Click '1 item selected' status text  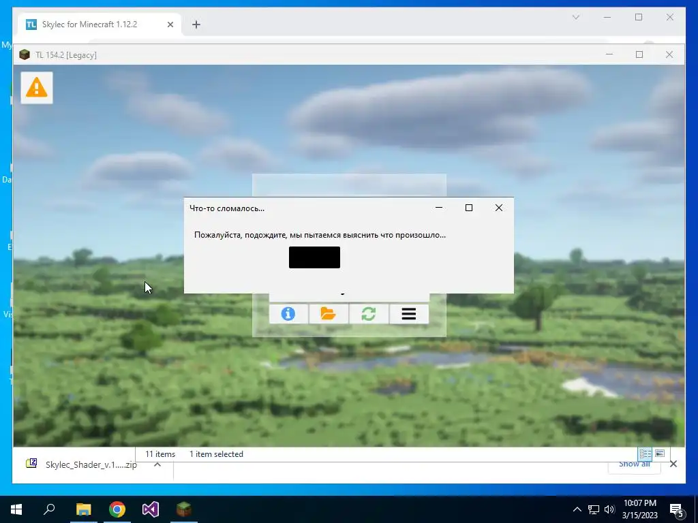pos(216,454)
